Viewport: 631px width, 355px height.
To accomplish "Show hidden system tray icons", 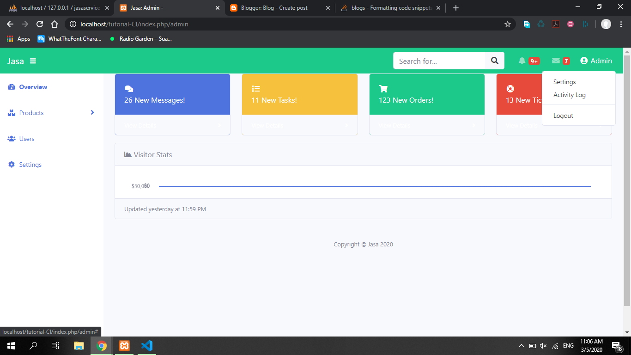I will click(522, 346).
